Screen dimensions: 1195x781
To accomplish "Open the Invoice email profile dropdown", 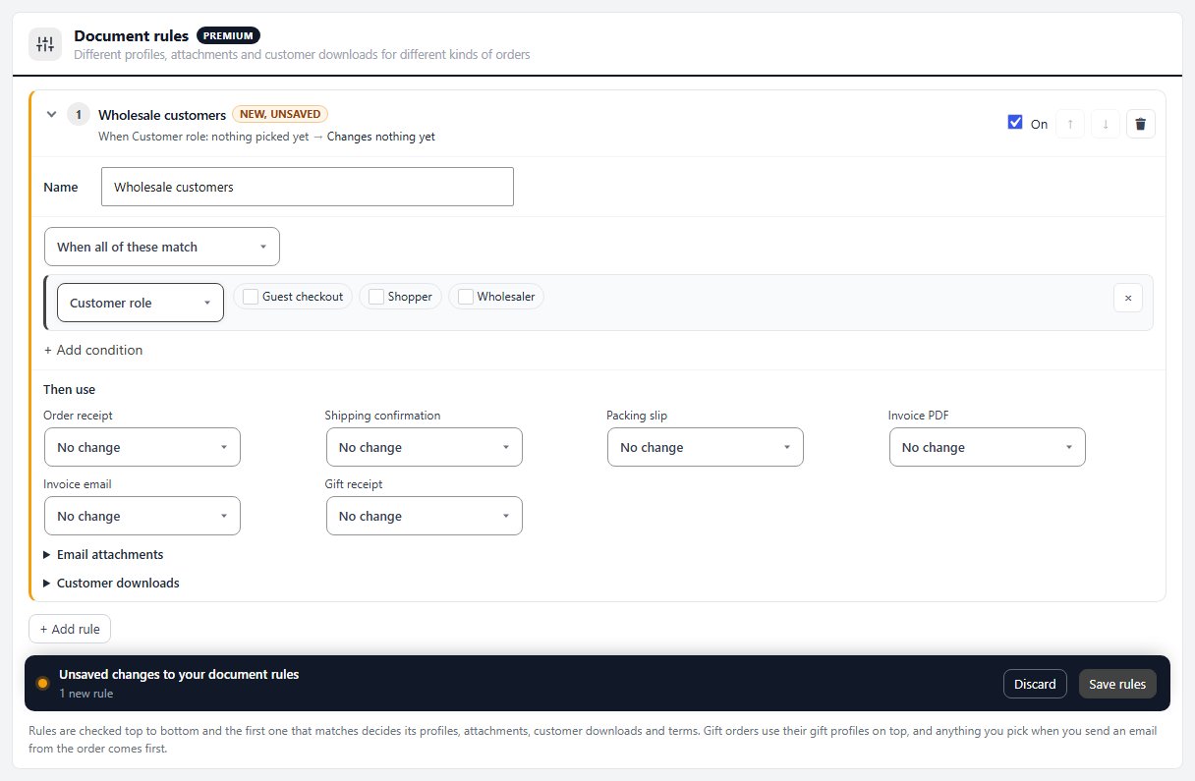I will click(142, 516).
